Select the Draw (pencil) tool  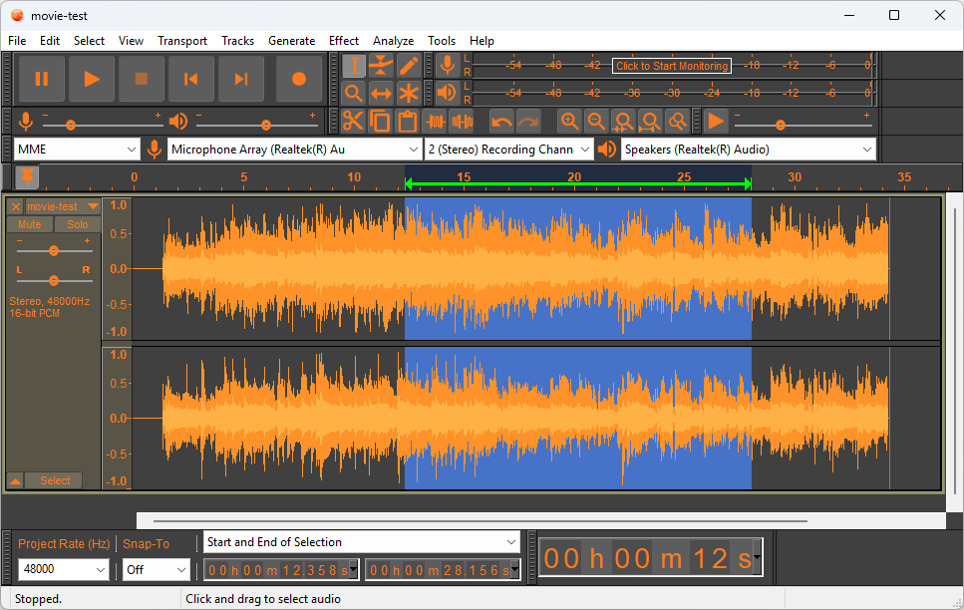pos(409,66)
